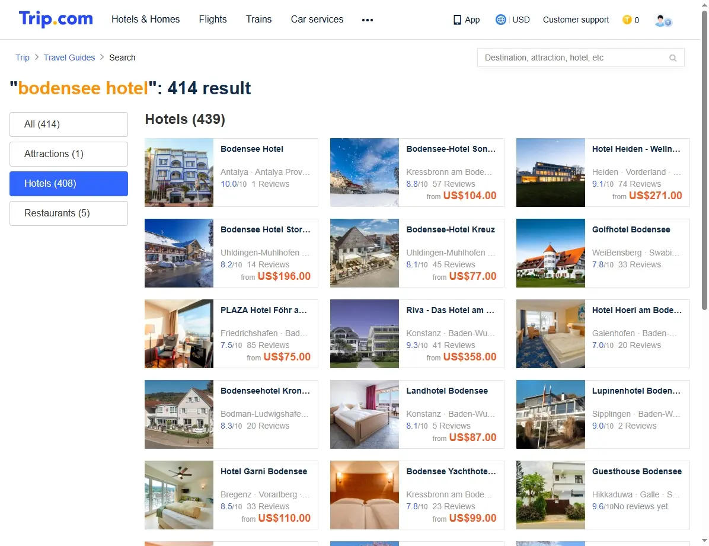Click the US$87.00 price

[472, 437]
